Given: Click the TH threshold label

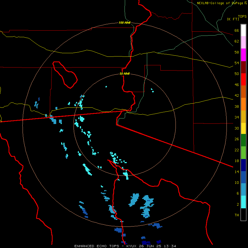Looking at the screenshot, I should pos(237,215).
